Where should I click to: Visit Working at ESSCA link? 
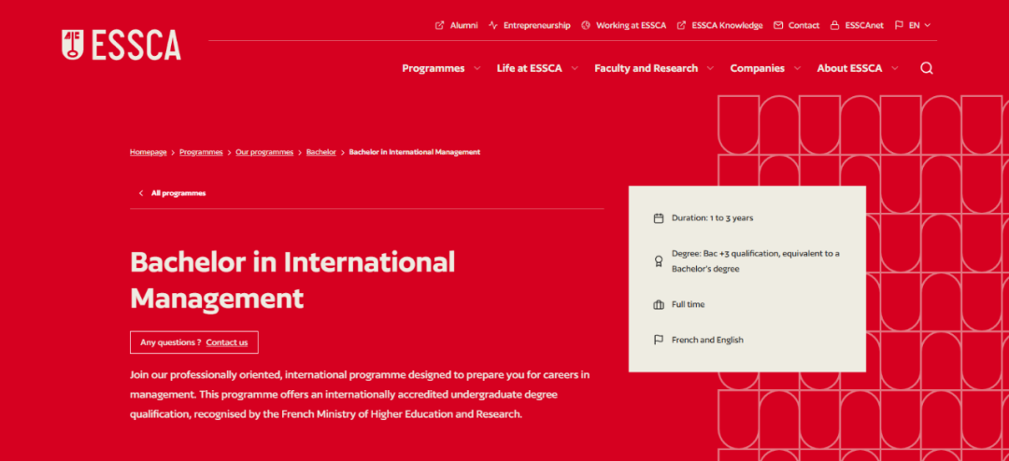click(x=631, y=26)
